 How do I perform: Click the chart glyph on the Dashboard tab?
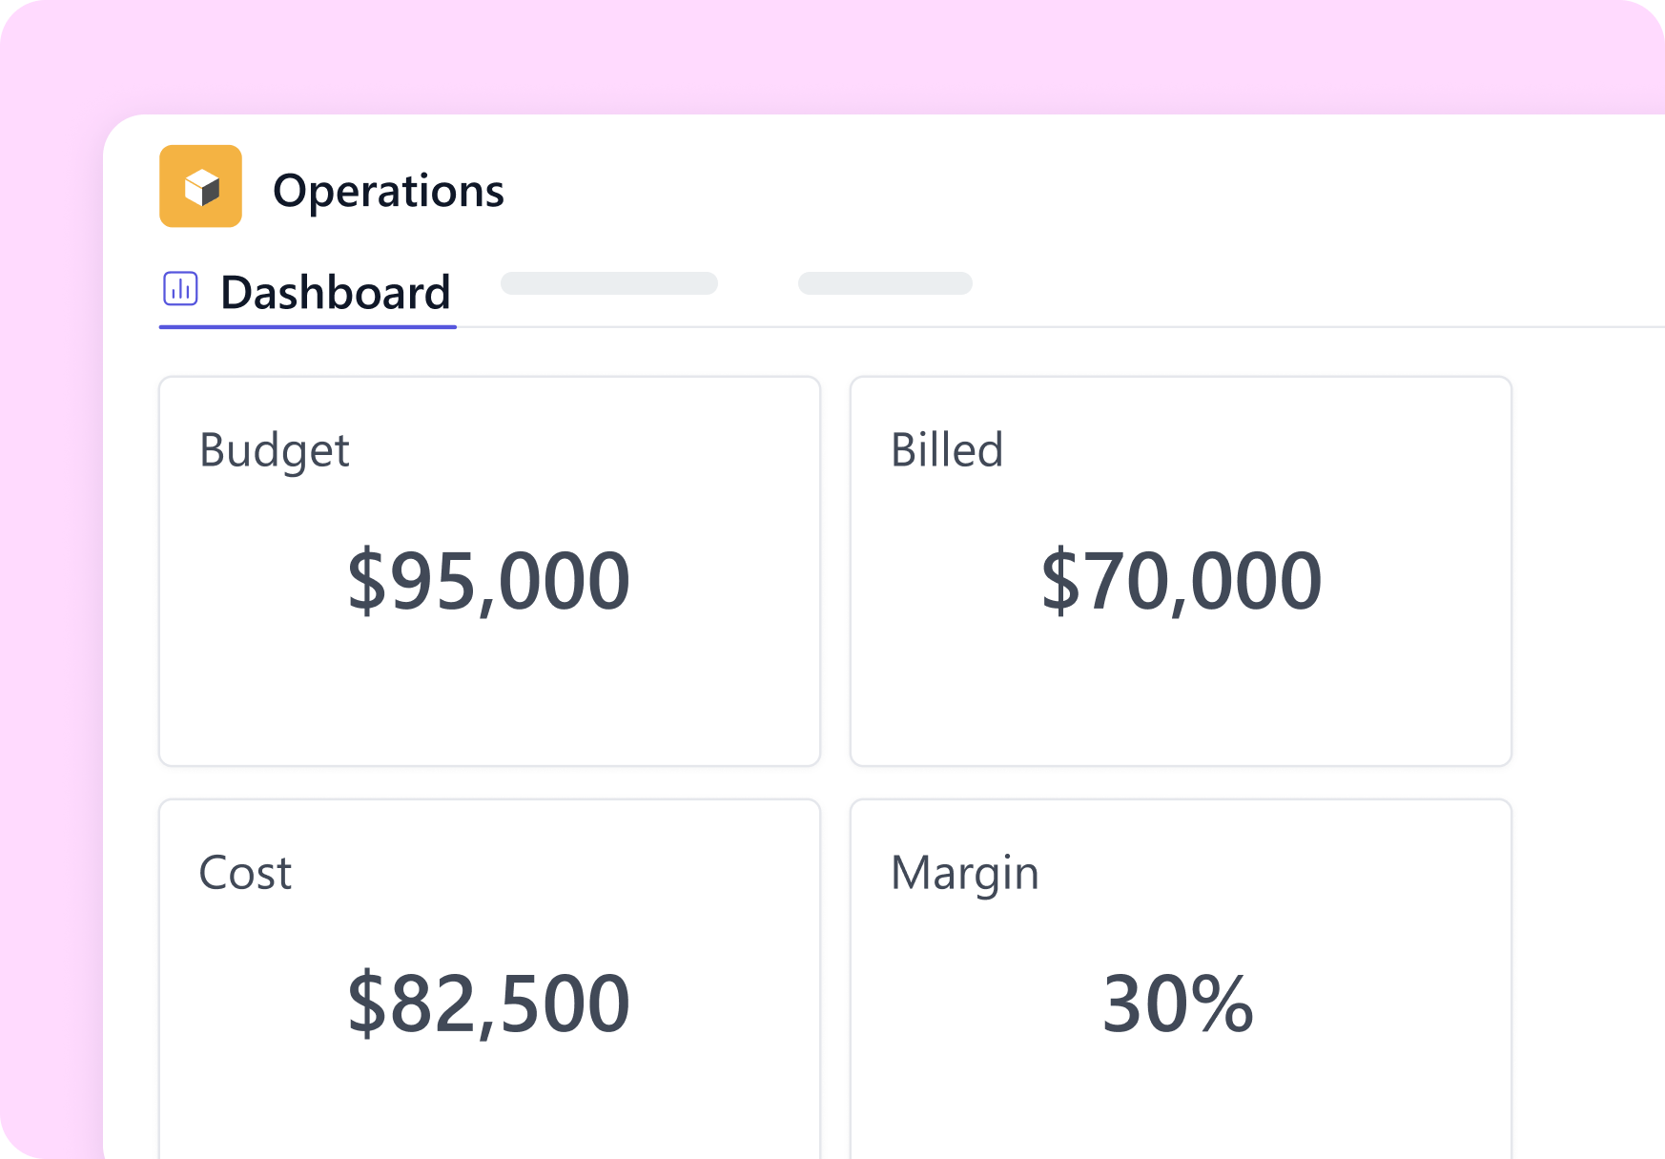click(181, 288)
